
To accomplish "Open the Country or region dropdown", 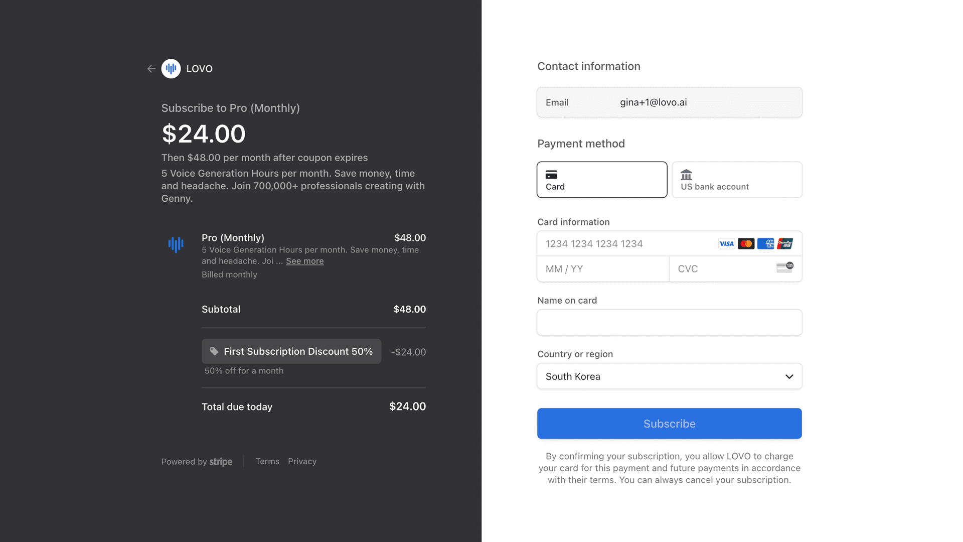I will tap(669, 376).
